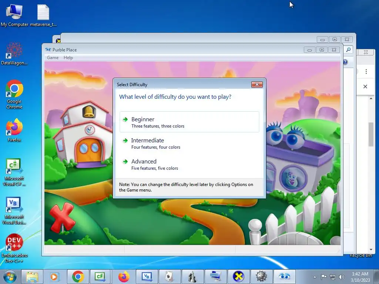Open Windows Explorer from the taskbar

(32, 277)
